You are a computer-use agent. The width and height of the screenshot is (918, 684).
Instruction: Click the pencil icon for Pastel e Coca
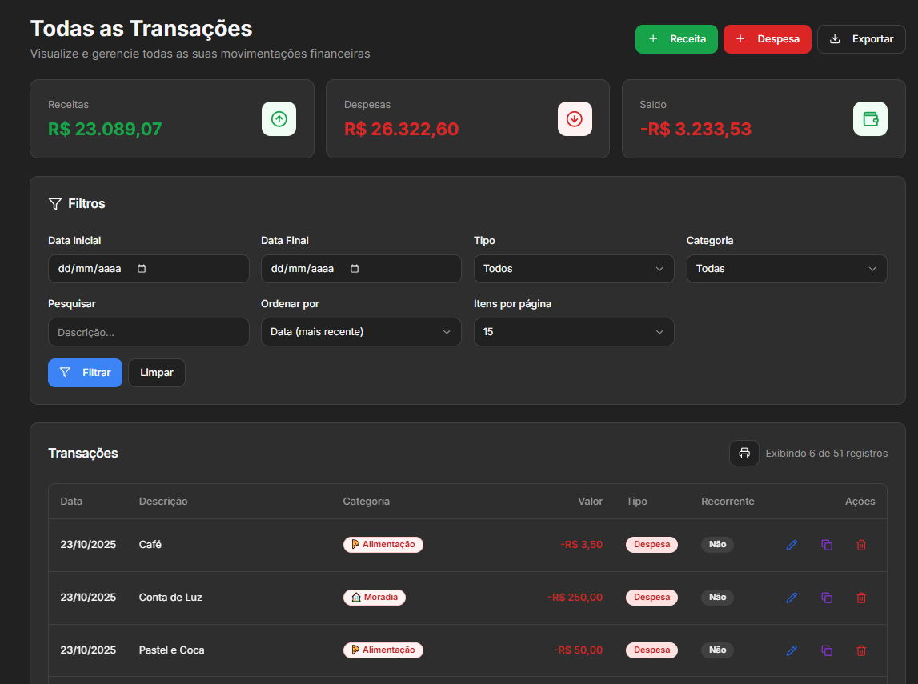tap(792, 650)
